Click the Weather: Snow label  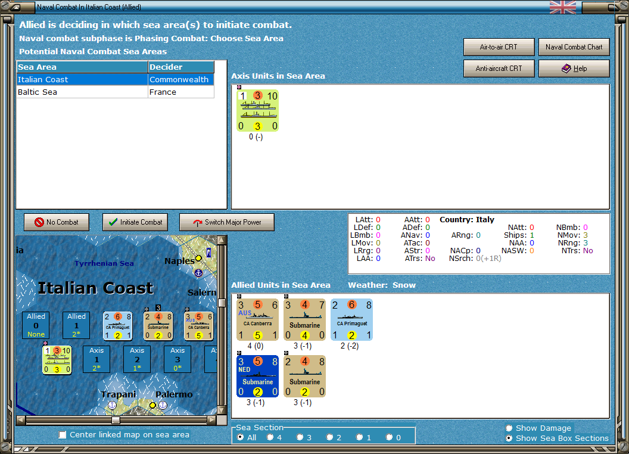coord(381,285)
